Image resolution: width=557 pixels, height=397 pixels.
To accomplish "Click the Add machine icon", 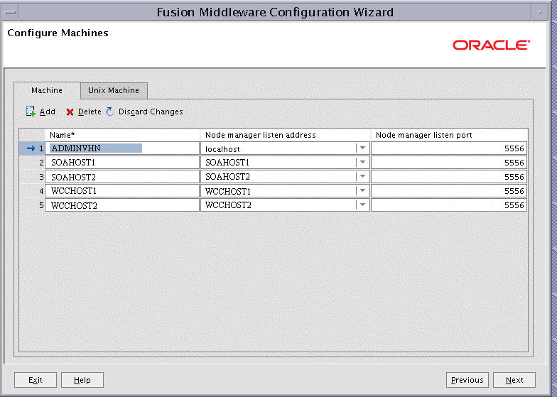I will click(31, 112).
